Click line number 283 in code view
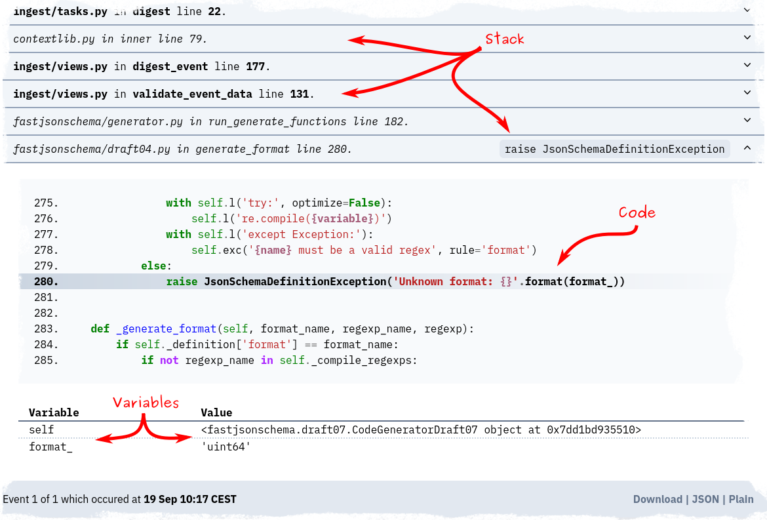 (44, 329)
